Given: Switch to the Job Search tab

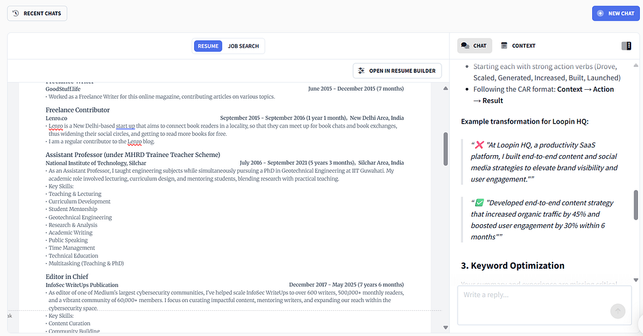Looking at the screenshot, I should tap(243, 46).
